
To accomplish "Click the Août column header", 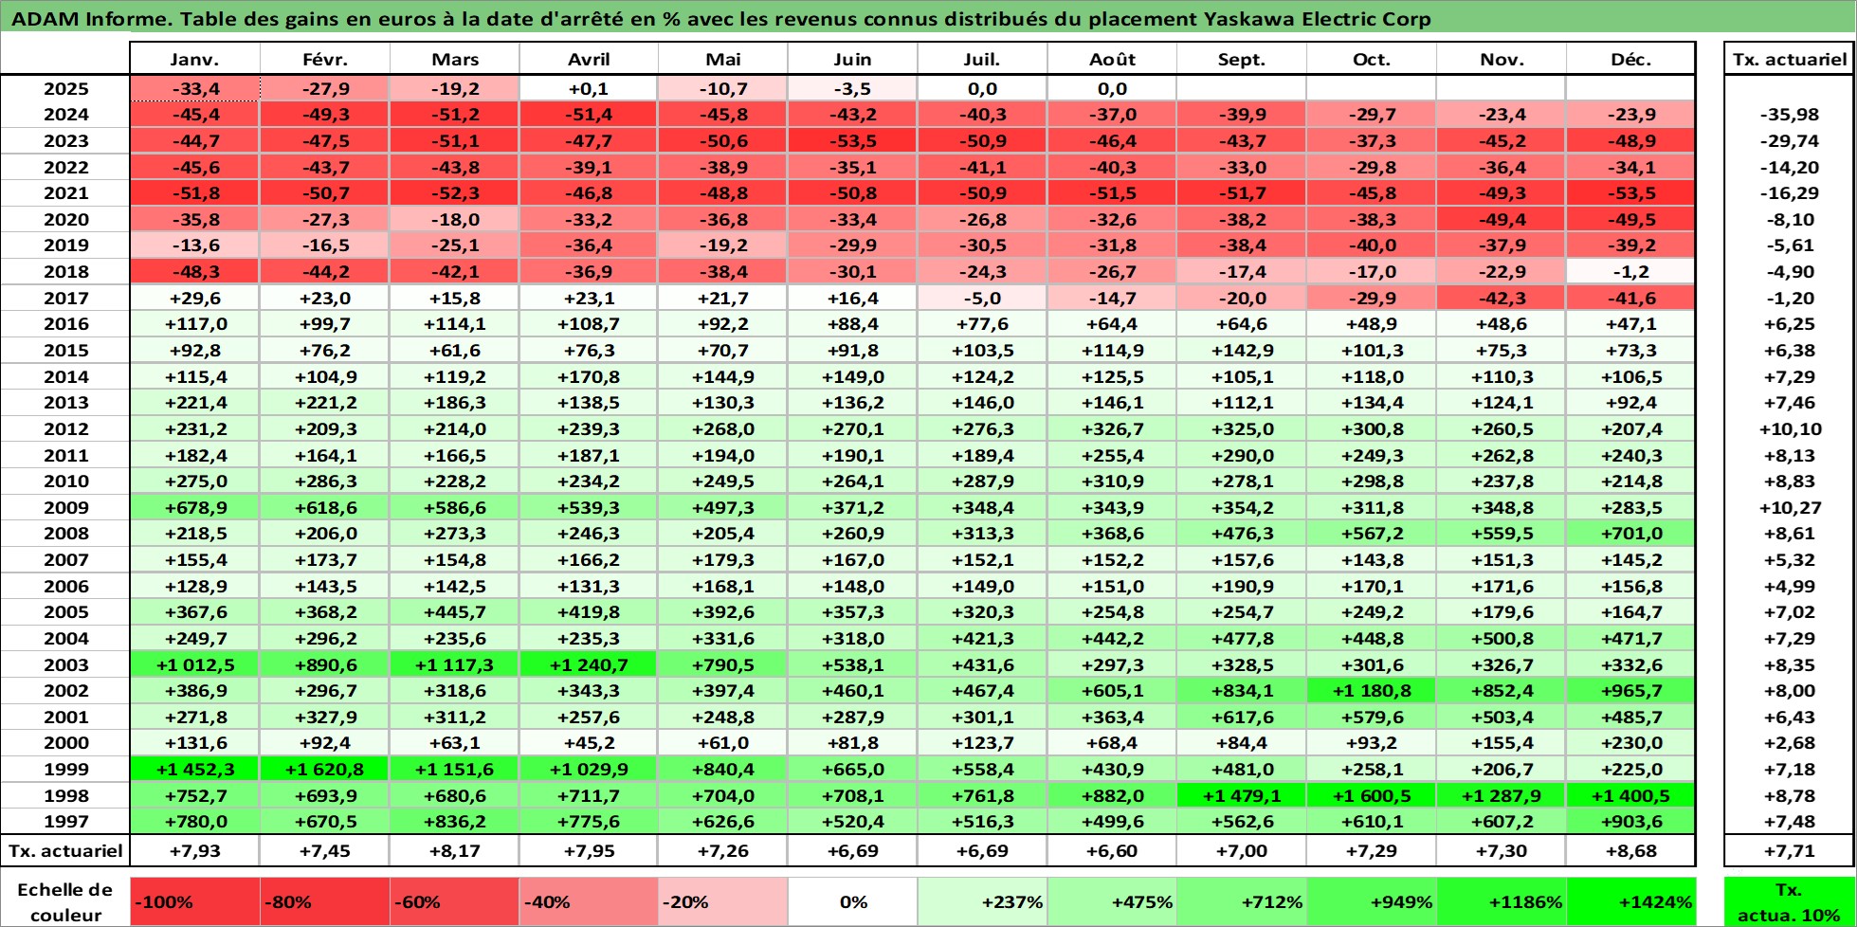I will pyautogui.click(x=1112, y=59).
